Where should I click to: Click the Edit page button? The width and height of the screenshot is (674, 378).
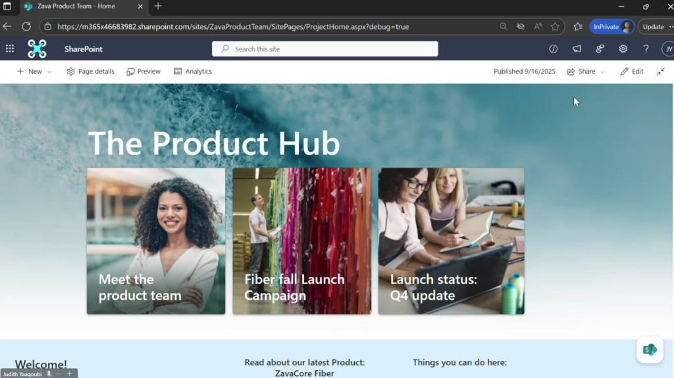tap(632, 71)
